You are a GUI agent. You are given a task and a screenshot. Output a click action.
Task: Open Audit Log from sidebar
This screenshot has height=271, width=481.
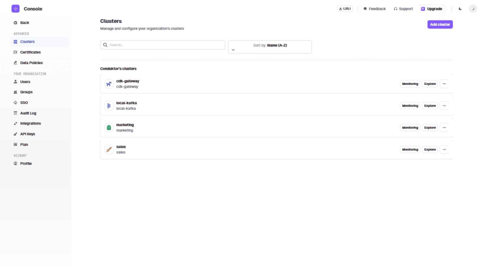(x=28, y=113)
